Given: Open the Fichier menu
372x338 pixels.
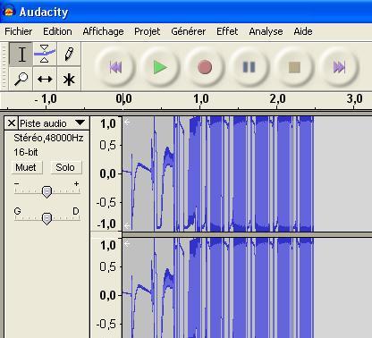Looking at the screenshot, I should pos(19,31).
